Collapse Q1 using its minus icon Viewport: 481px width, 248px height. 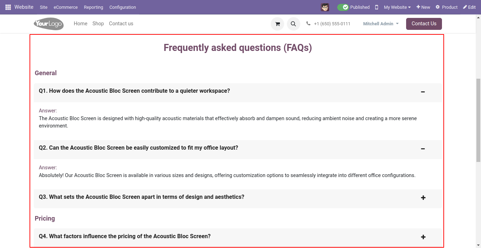pyautogui.click(x=423, y=92)
